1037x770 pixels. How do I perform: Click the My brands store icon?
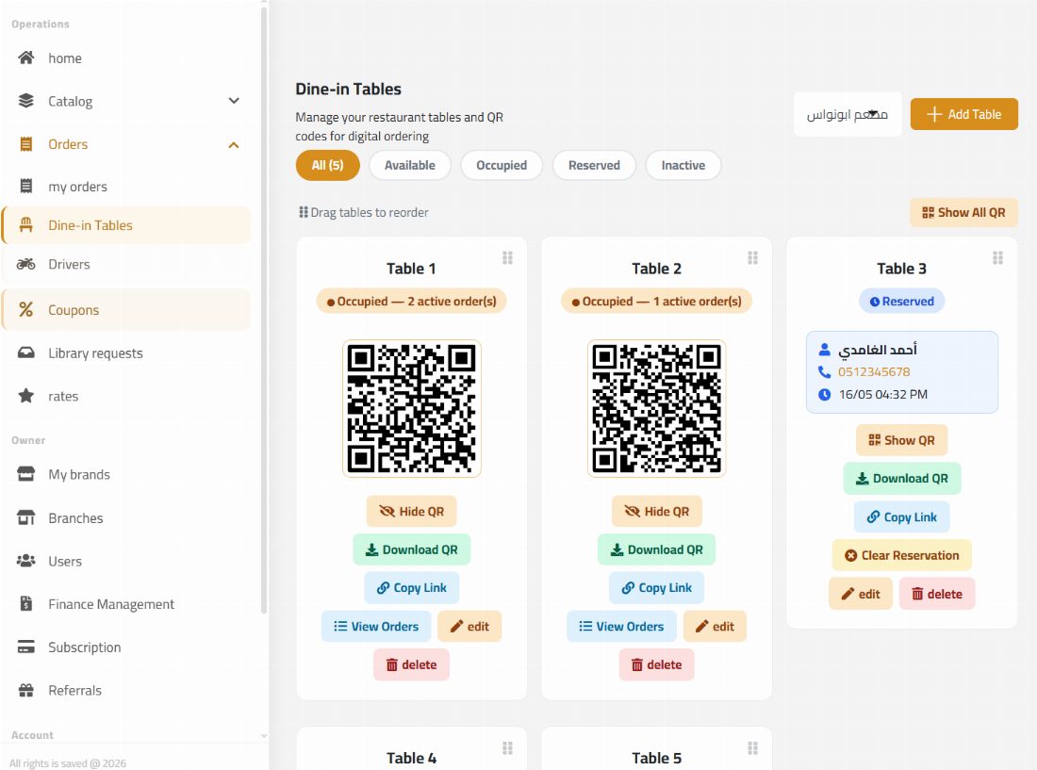pos(25,474)
